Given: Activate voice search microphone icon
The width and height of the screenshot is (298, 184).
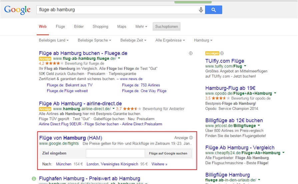Looking at the screenshot, I should pos(201,10).
